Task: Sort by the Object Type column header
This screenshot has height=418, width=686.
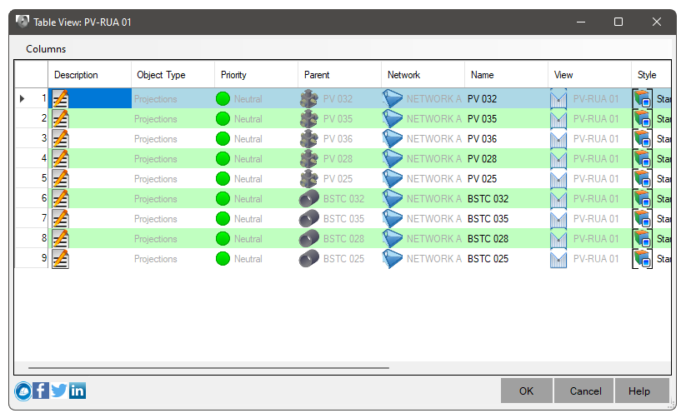Action: tap(162, 75)
